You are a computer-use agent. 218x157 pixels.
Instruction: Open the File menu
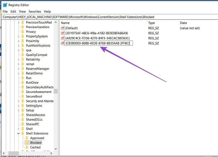click(5, 11)
